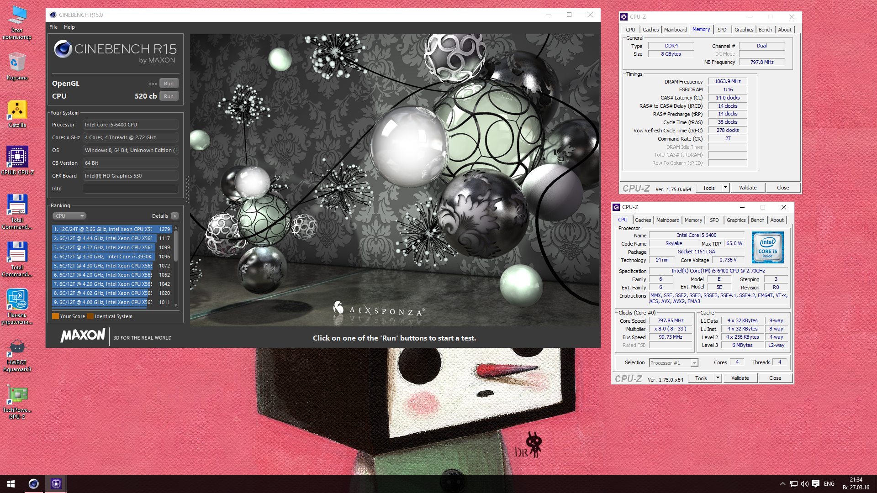Viewport: 877px width, 493px height.
Task: Open Processor #1 selection dropdown
Action: pyautogui.click(x=674, y=363)
